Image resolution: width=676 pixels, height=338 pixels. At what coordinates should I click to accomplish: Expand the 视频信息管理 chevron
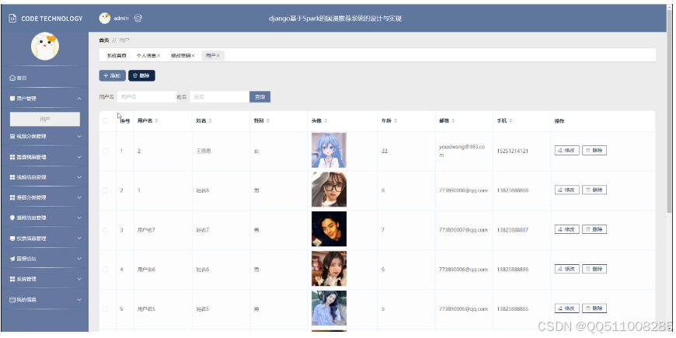pyautogui.click(x=79, y=177)
